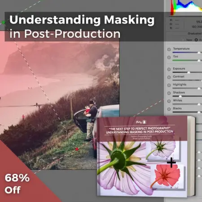Click the minus icon beside Tint
Image resolution: width=202 pixels, height=202 pixels.
pyautogui.click(x=169, y=57)
